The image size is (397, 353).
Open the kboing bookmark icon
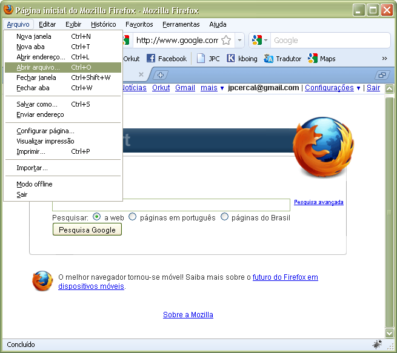pyautogui.click(x=231, y=58)
